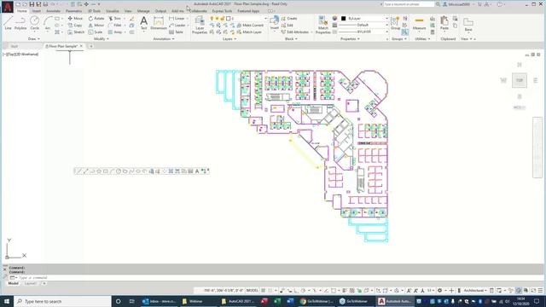This screenshot has height=307, width=546.
Task: Click the Stretch tool
Action: point(76,32)
